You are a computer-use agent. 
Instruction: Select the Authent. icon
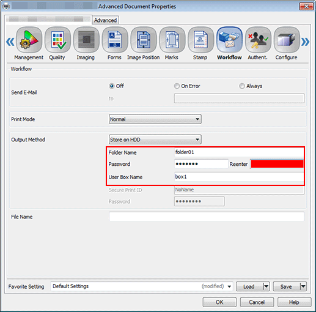tap(258, 40)
